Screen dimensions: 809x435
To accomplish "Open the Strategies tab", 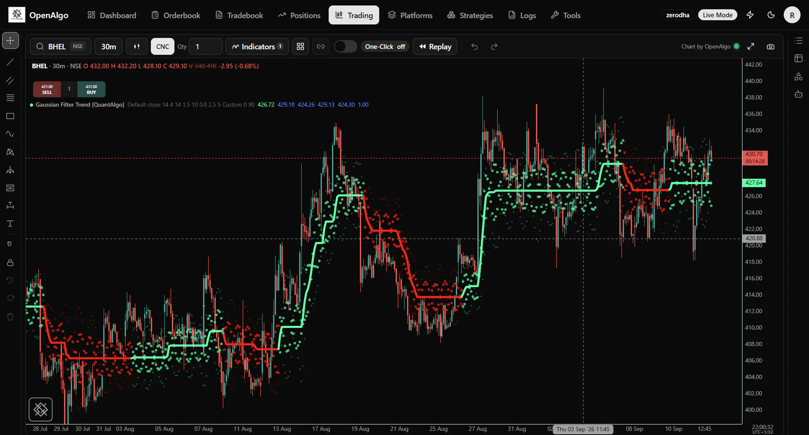I will click(470, 15).
